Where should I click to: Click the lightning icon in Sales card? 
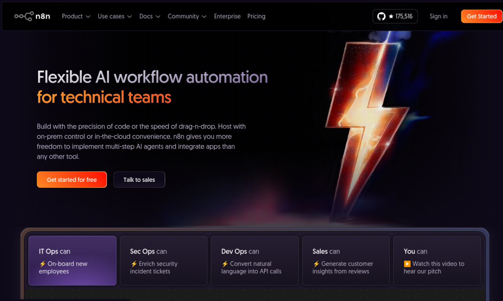(316, 264)
